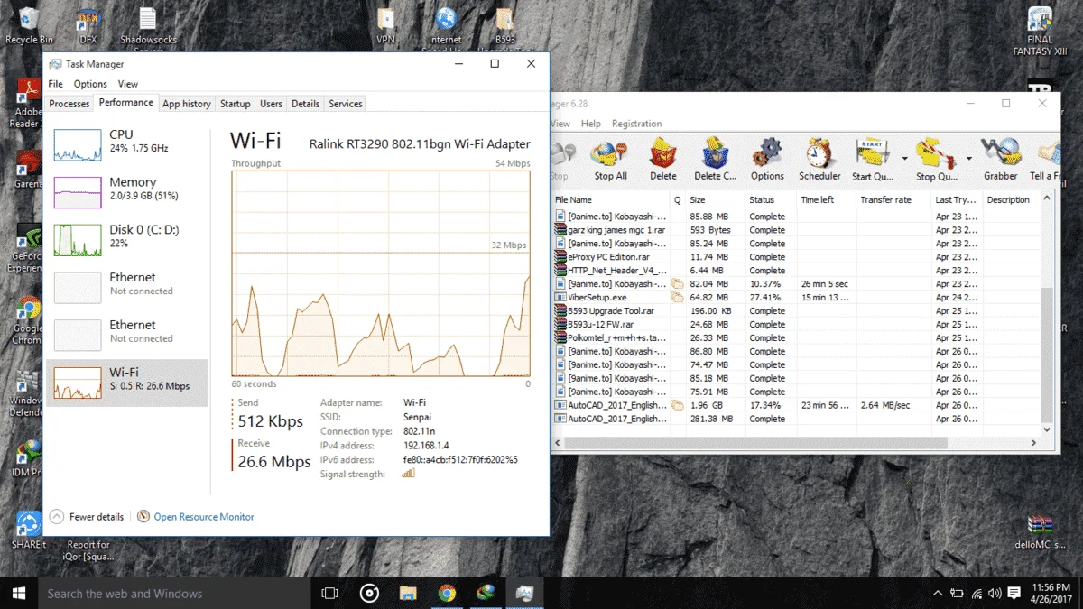Open the Registration menu in download manager
Viewport: 1083px width, 609px height.
637,124
